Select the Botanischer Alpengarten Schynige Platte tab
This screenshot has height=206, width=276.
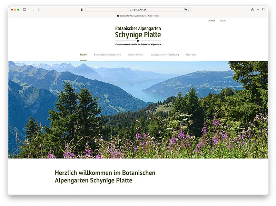click(x=138, y=16)
